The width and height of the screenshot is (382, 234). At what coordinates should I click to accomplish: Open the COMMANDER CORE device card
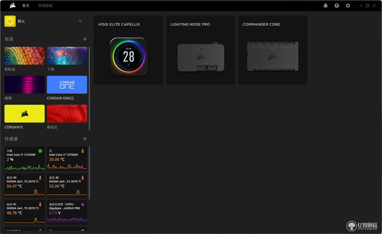tap(273, 50)
